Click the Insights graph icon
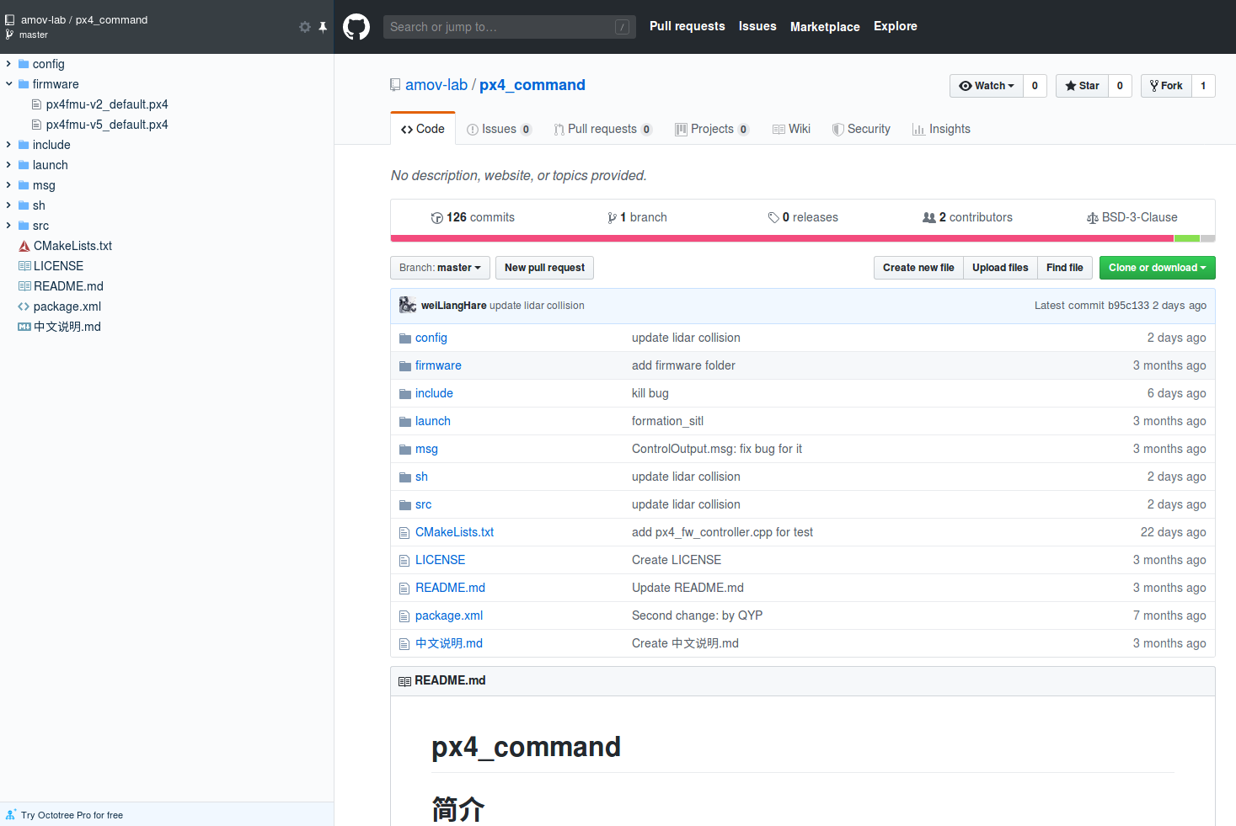 918,130
